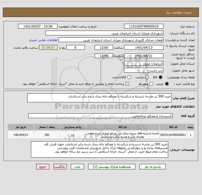202x195 pixels.
Task: Open اطلاعات تماس خریدار link
Action: pos(43,40)
